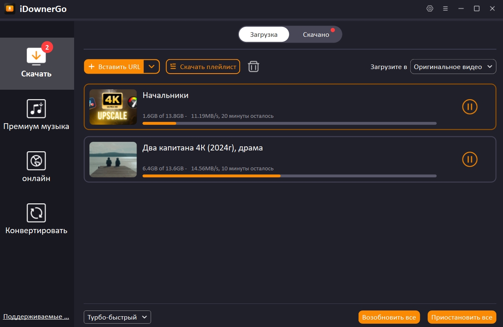Open the hamburger menu in title bar
The image size is (503, 327).
click(x=445, y=9)
